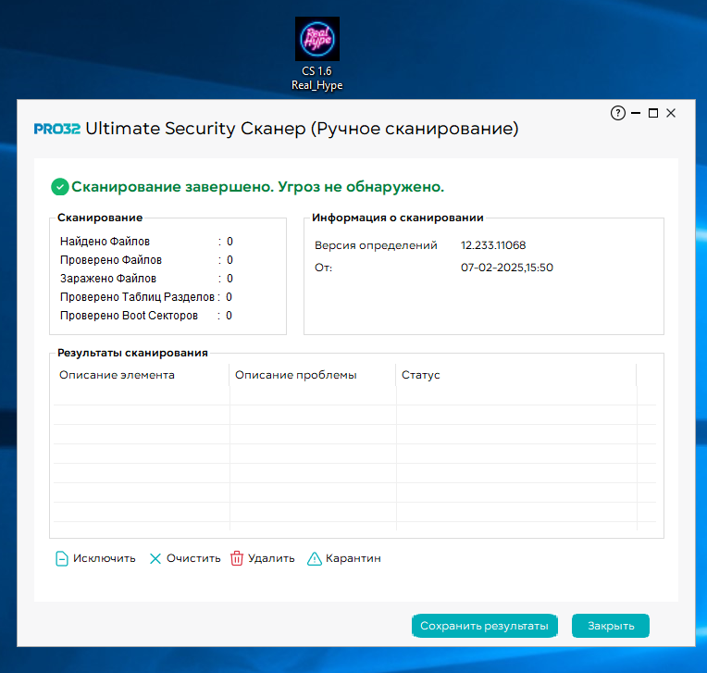707x673 pixels.
Task: Maximize the PRO32 scanner window
Action: (x=653, y=113)
